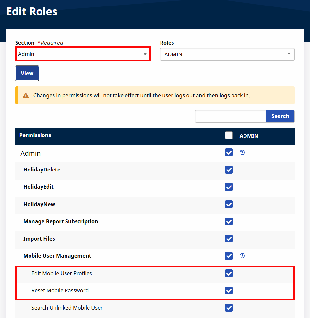Click the warning triangle icon in alert
The width and height of the screenshot is (310, 318).
point(26,95)
